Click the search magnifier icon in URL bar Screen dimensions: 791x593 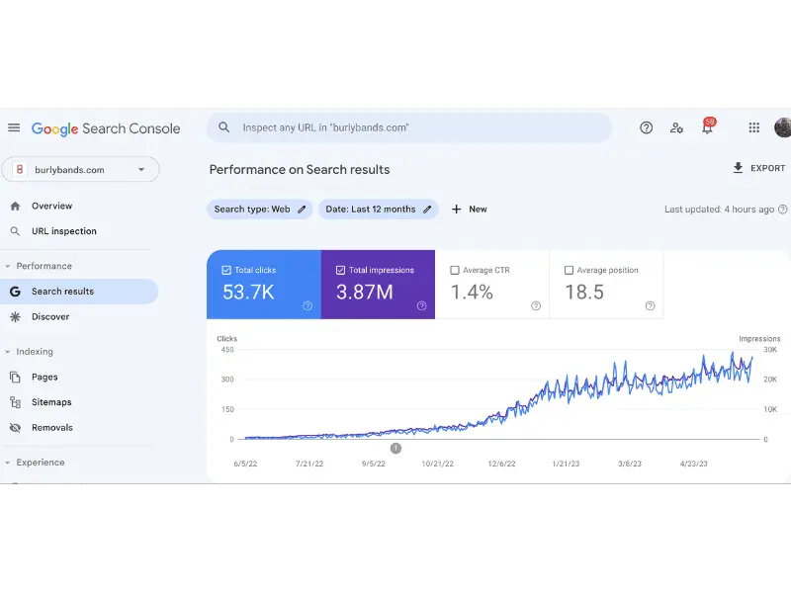click(224, 127)
